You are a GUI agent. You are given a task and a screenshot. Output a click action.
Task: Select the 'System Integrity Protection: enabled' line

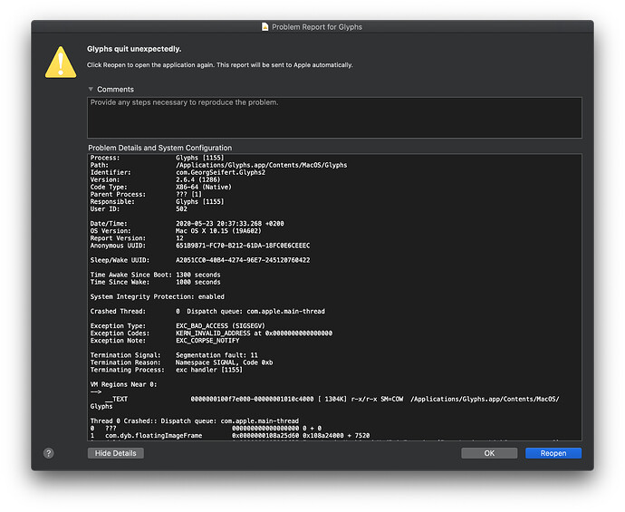(157, 296)
